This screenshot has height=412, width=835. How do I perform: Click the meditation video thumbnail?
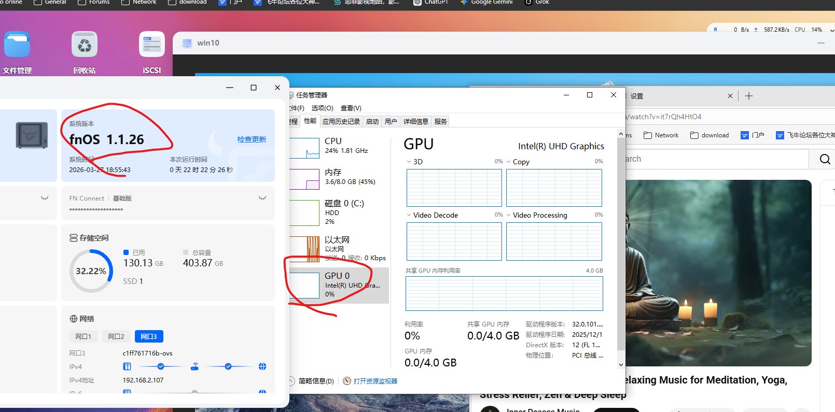click(x=718, y=273)
